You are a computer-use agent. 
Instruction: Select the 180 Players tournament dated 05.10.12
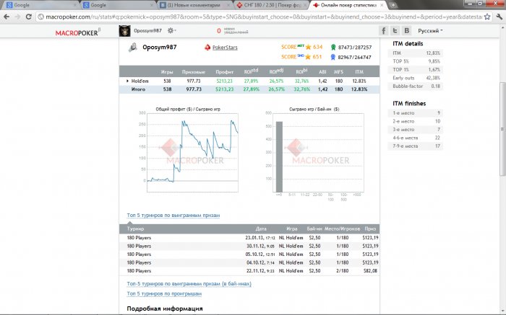[249, 254]
